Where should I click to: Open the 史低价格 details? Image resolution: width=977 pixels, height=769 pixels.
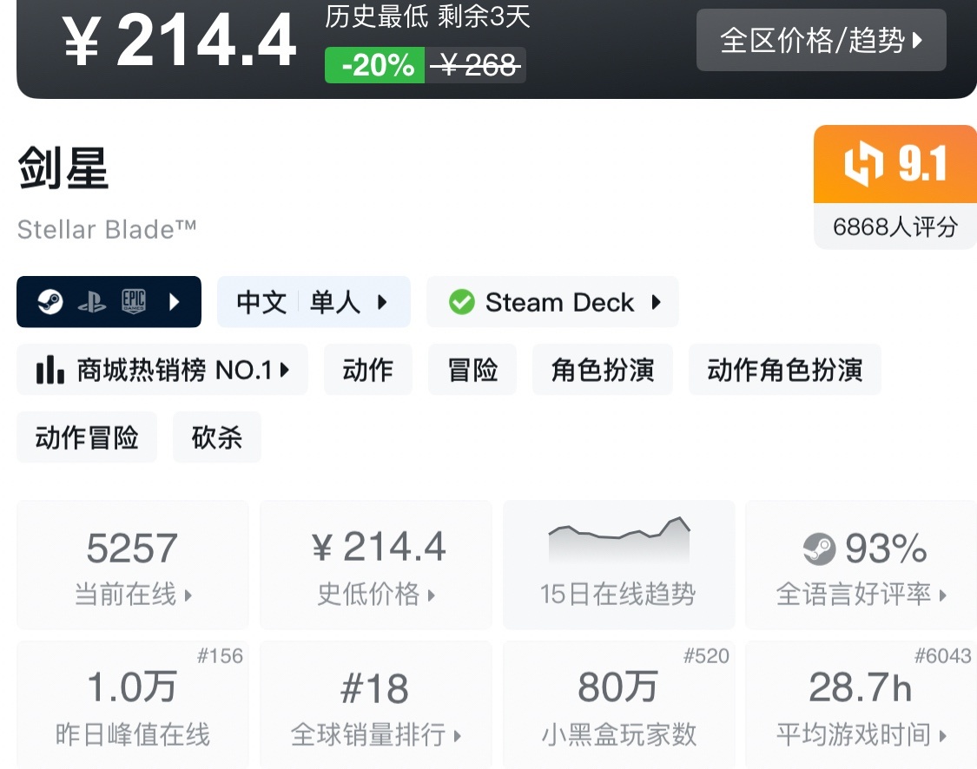[x=376, y=564]
